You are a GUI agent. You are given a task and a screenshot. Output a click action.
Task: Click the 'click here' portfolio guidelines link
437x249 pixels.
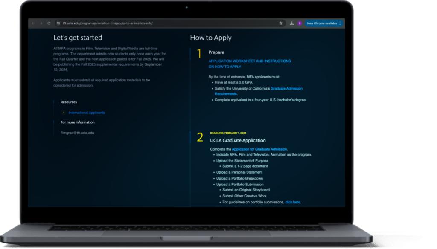293,202
